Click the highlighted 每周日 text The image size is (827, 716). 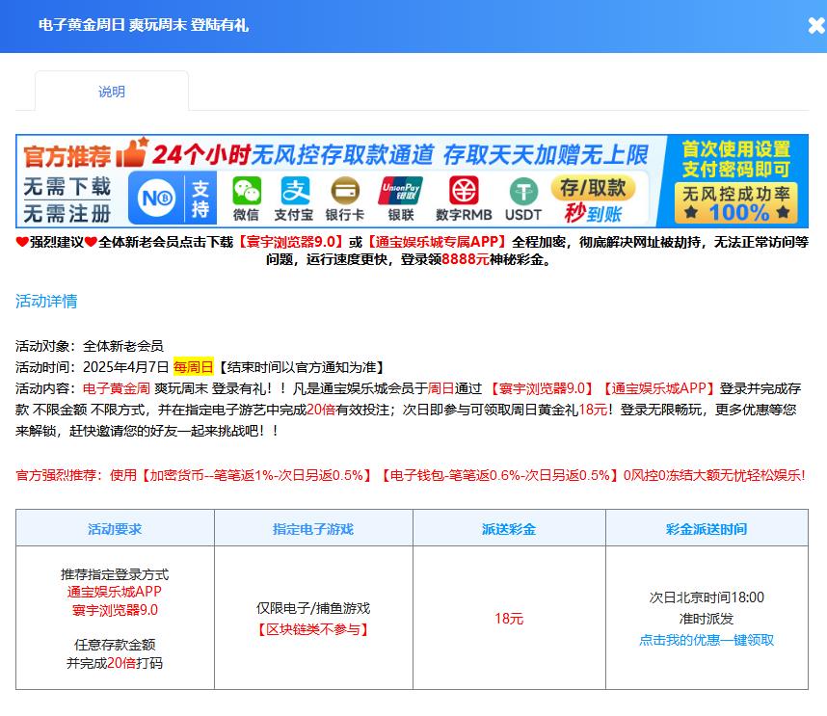193,367
